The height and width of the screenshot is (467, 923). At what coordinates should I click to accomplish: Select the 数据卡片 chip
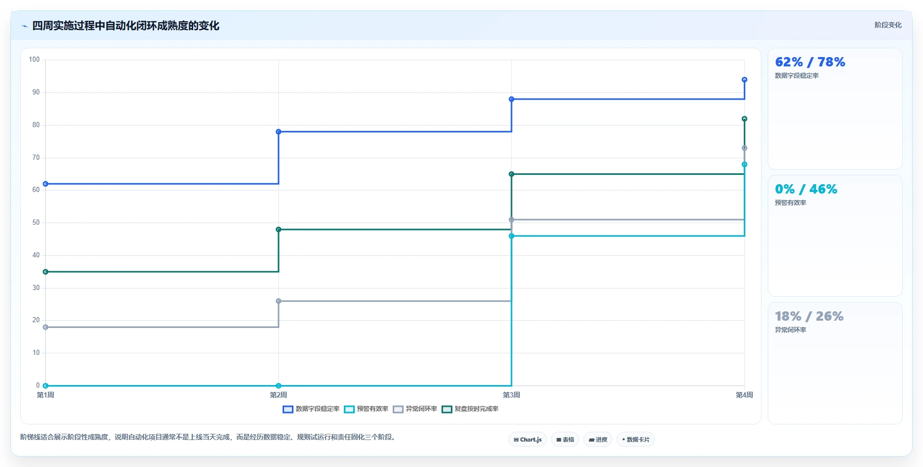click(636, 439)
